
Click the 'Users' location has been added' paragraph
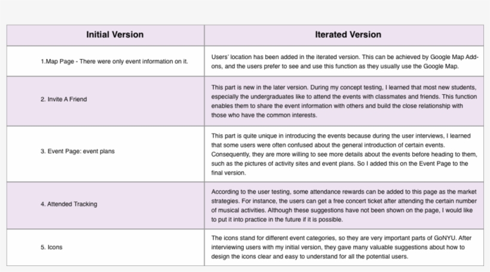pyautogui.click(x=345, y=61)
